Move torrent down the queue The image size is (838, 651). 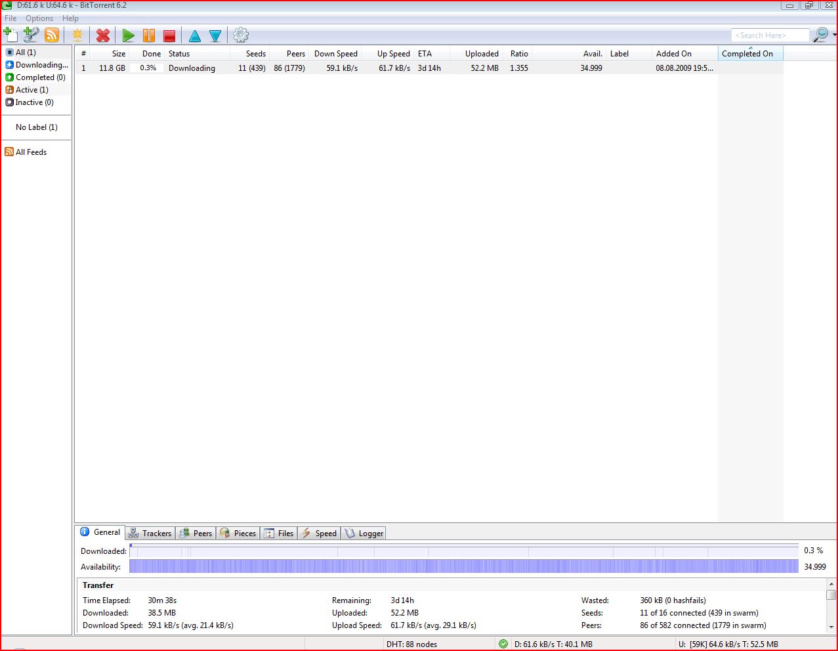coord(215,35)
